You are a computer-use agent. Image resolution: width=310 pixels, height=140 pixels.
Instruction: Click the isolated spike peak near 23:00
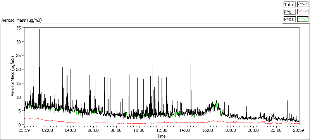[x=287, y=83]
